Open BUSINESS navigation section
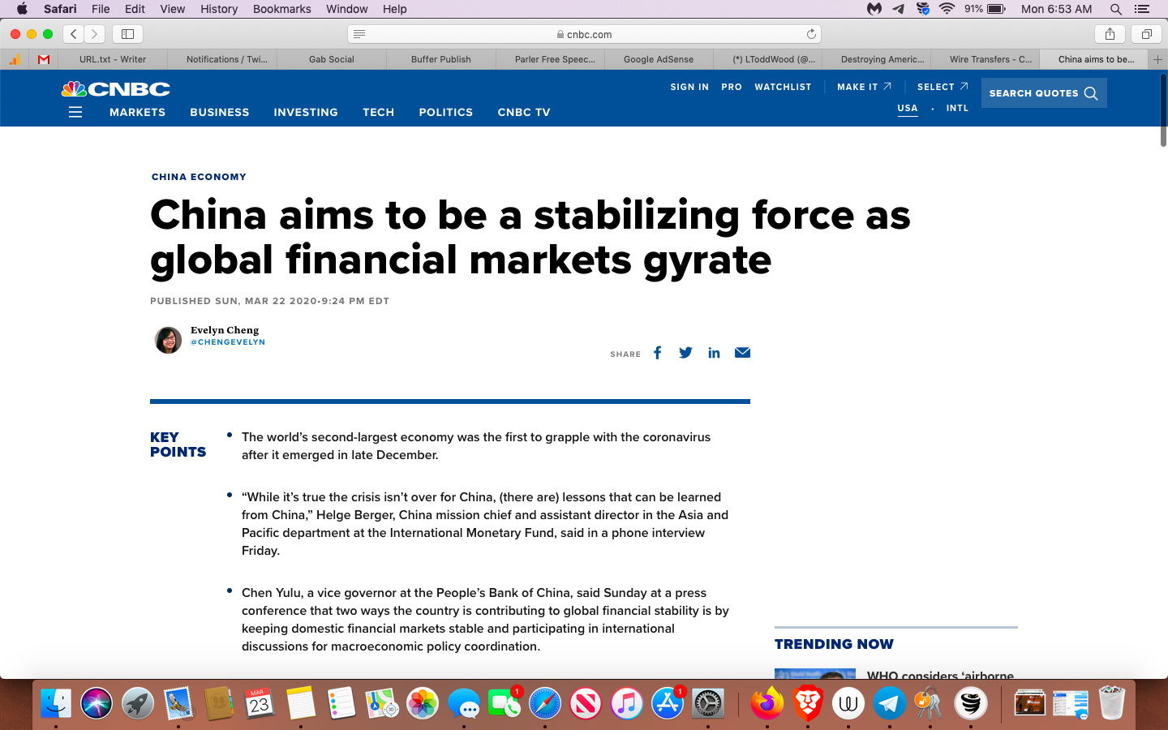Screen dimensions: 1168x730 coord(220,112)
